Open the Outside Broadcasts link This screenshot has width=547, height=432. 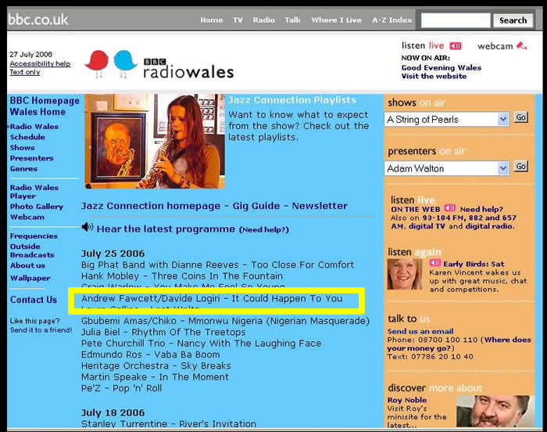(x=32, y=250)
